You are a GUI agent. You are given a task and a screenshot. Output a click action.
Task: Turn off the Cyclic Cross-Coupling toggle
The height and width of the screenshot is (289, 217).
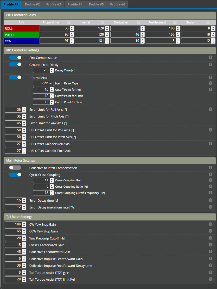(x=15, y=175)
